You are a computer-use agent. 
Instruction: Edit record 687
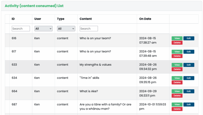tap(189, 104)
